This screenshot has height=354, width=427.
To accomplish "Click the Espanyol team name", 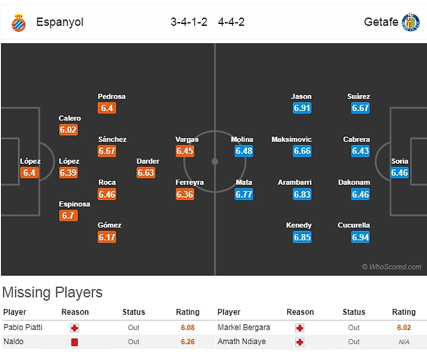I will pos(60,22).
